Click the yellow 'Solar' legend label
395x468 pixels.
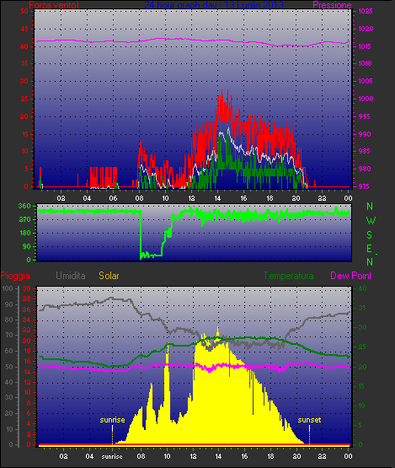click(109, 276)
